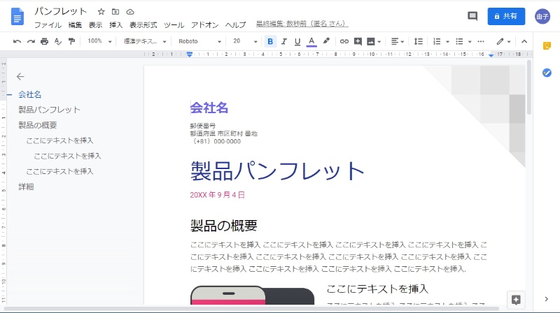Viewport: 560px width, 313px height.
Task: Open Google Keep icon in side panel
Action: click(547, 46)
